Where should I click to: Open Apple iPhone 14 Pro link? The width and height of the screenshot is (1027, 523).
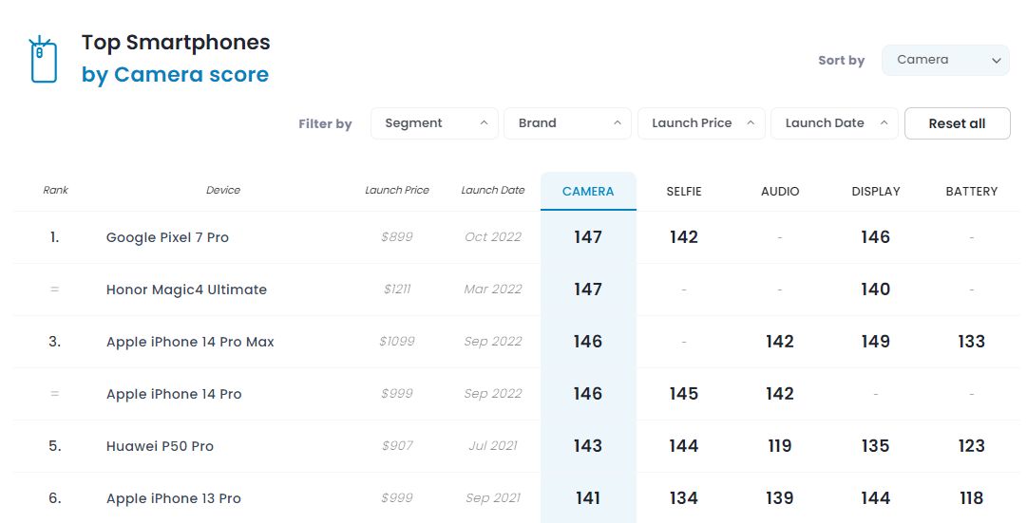click(174, 394)
